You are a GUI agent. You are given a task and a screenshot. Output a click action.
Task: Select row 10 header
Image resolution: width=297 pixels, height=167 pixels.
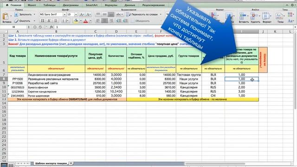click(x=4, y=87)
